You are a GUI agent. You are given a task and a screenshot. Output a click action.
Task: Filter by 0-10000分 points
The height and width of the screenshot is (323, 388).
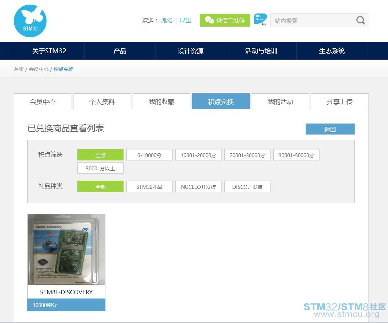pyautogui.click(x=149, y=155)
